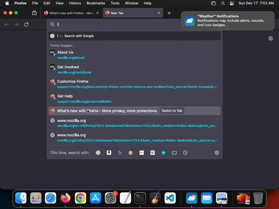Open TextEdit from the Dock

pyautogui.click(x=125, y=198)
